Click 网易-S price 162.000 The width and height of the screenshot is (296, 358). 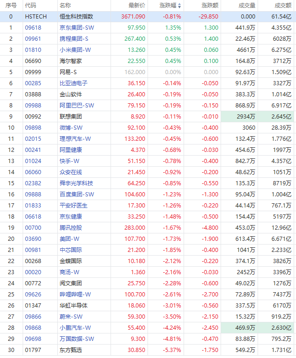pos(135,72)
